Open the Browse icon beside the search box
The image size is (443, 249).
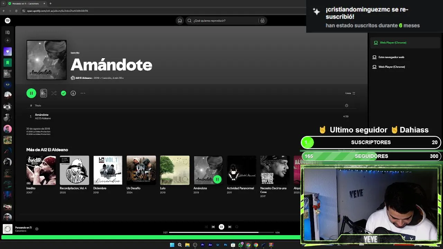(262, 21)
